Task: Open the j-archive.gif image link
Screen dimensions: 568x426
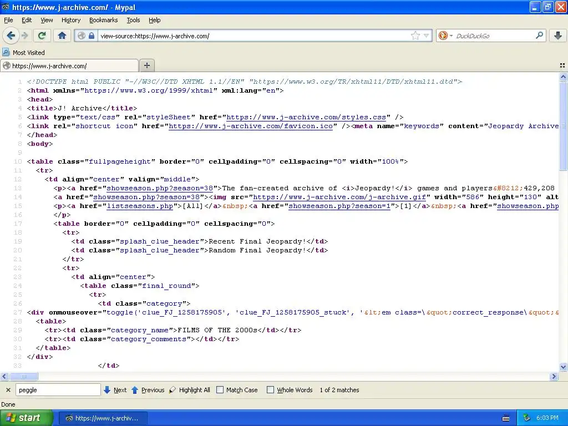Action: coord(339,197)
